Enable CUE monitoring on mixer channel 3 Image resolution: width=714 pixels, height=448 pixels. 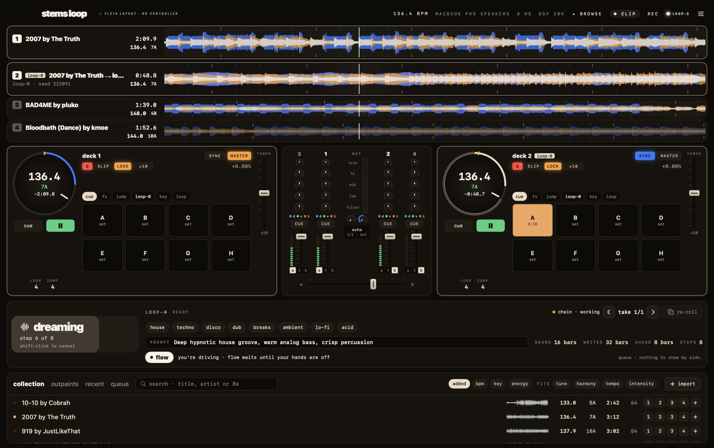tap(299, 224)
